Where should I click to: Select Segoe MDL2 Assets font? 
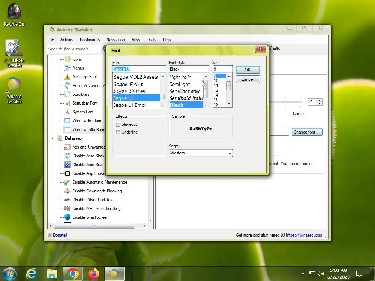tap(136, 77)
